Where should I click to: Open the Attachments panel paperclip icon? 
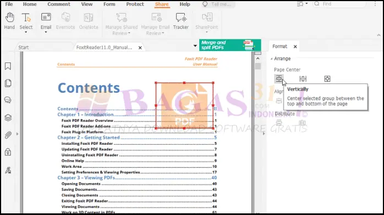click(x=8, y=135)
